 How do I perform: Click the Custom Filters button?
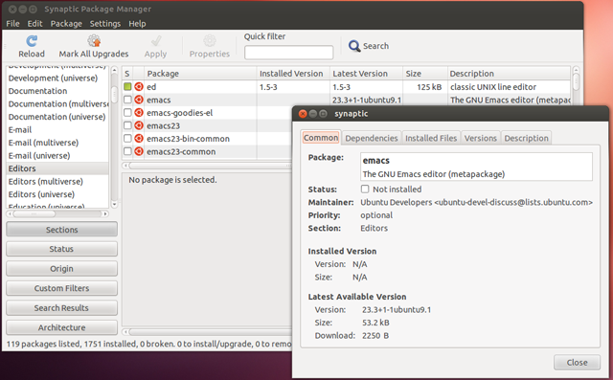point(61,288)
